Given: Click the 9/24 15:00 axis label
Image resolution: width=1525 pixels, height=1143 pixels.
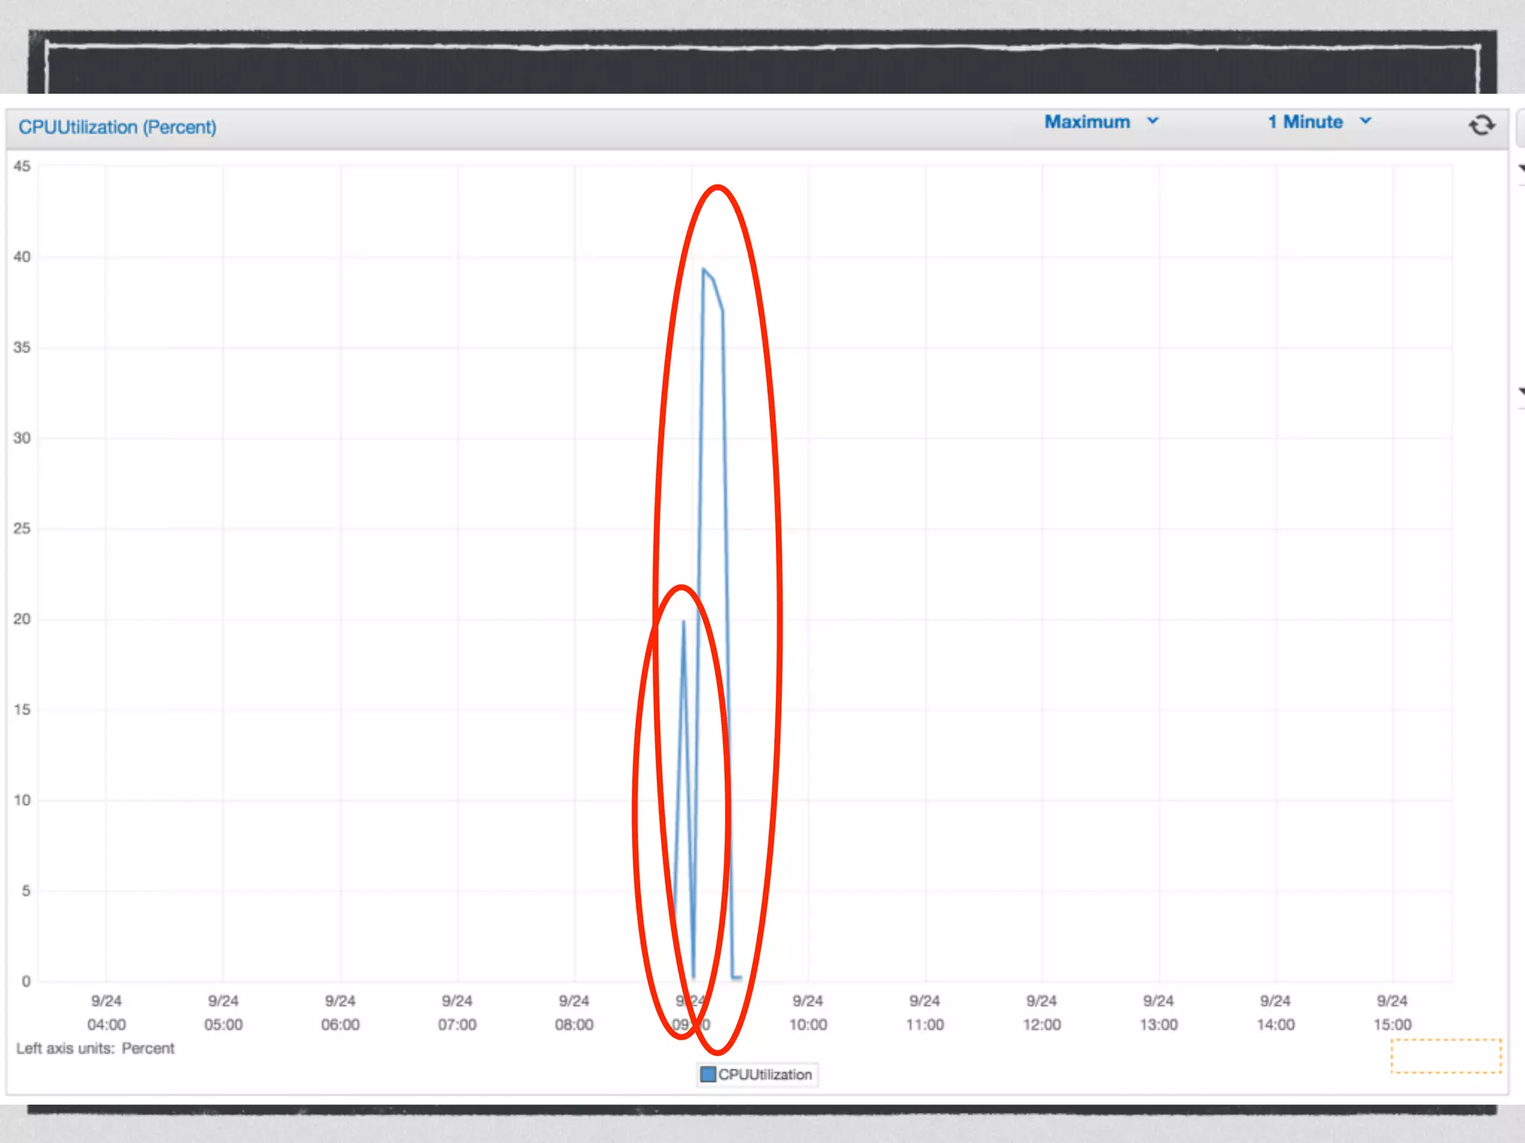Looking at the screenshot, I should coord(1392,1013).
